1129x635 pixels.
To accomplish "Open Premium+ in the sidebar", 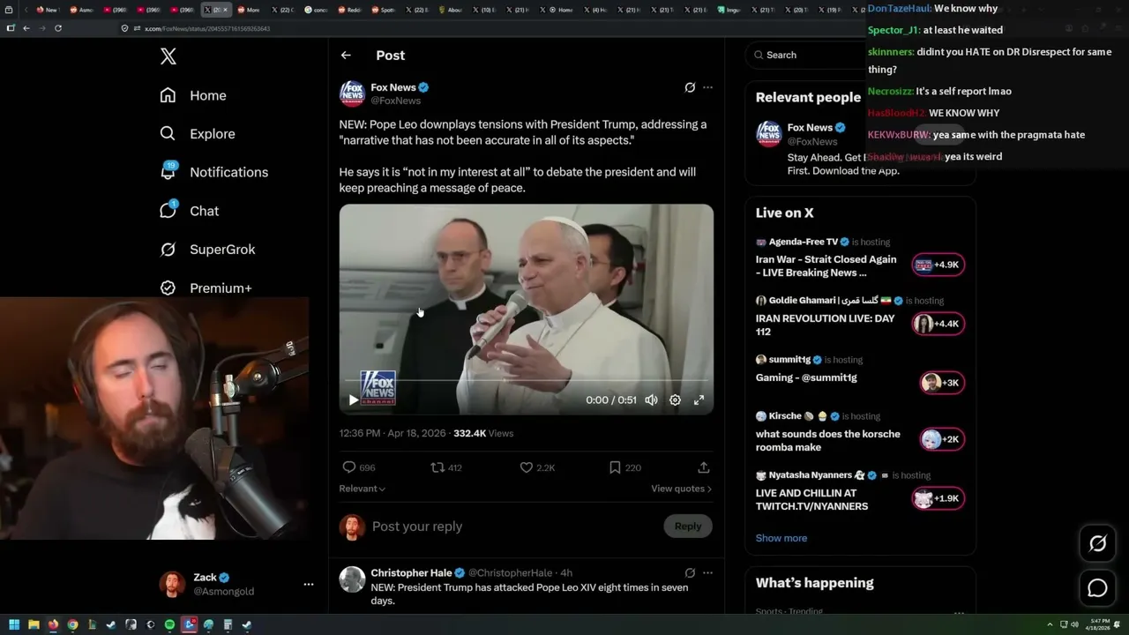I will 206,288.
